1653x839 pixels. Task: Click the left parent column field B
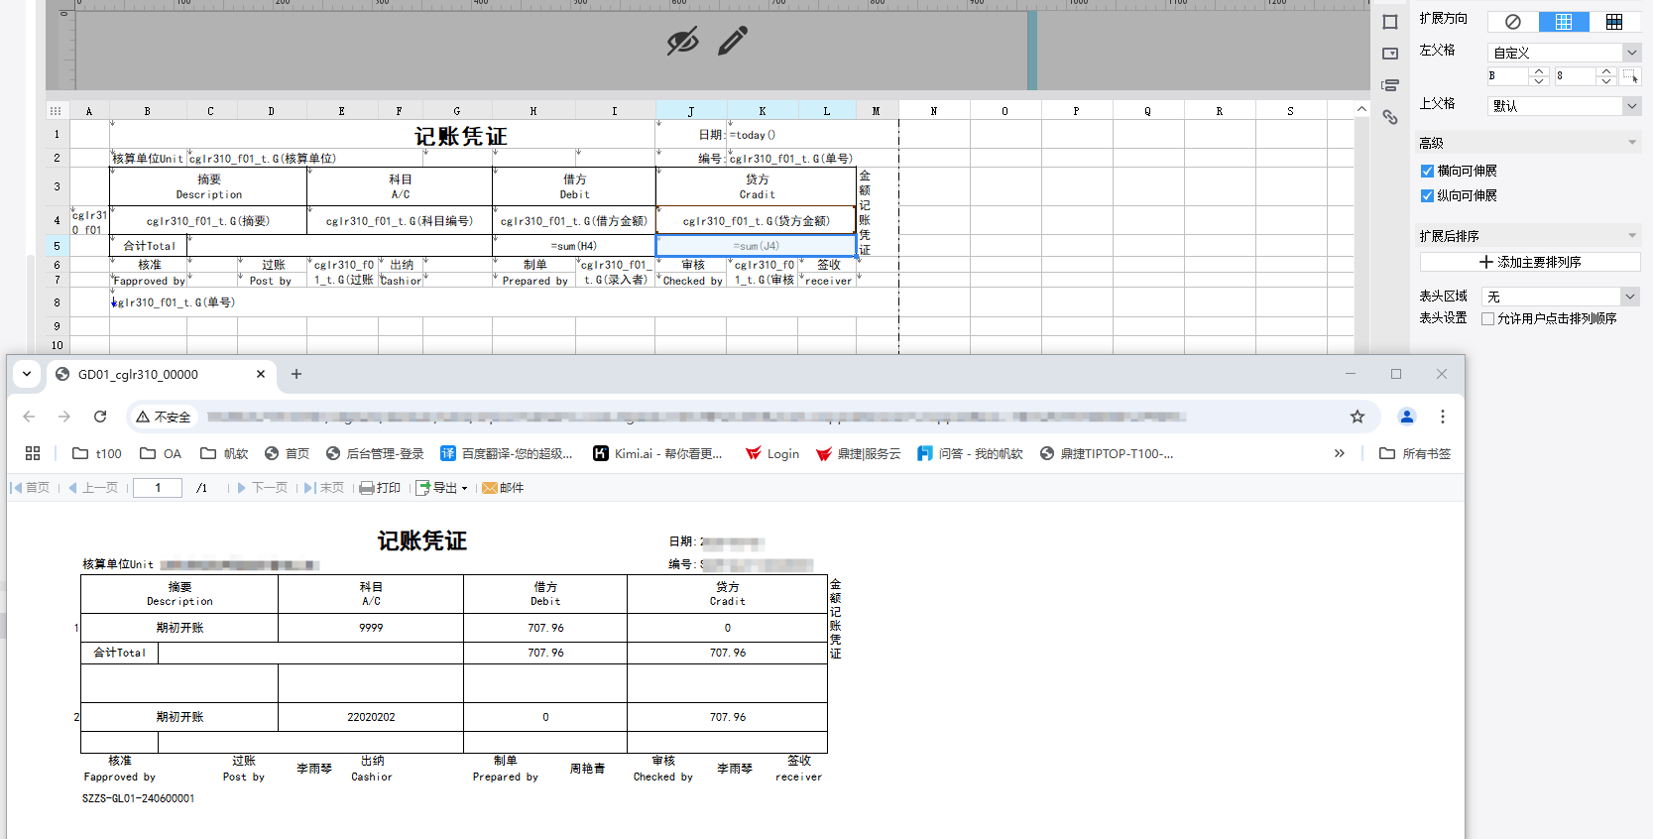1508,75
